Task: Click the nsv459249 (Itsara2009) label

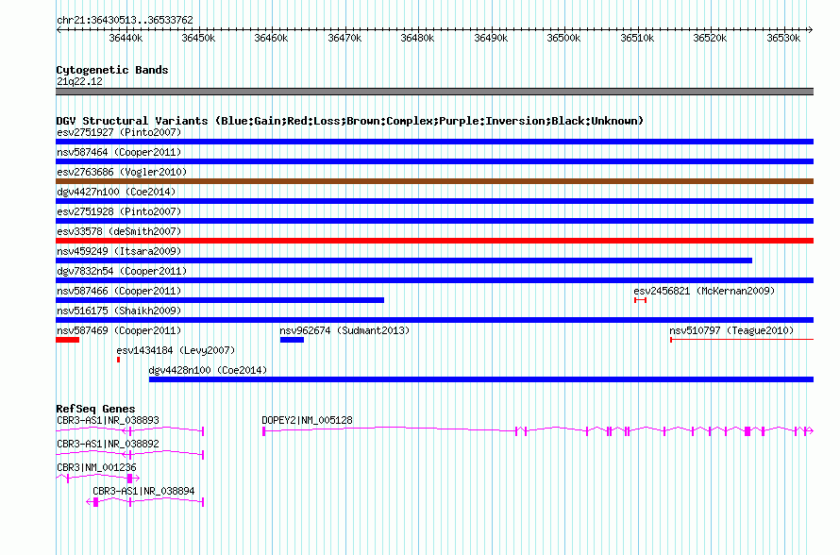Action: click(119, 251)
